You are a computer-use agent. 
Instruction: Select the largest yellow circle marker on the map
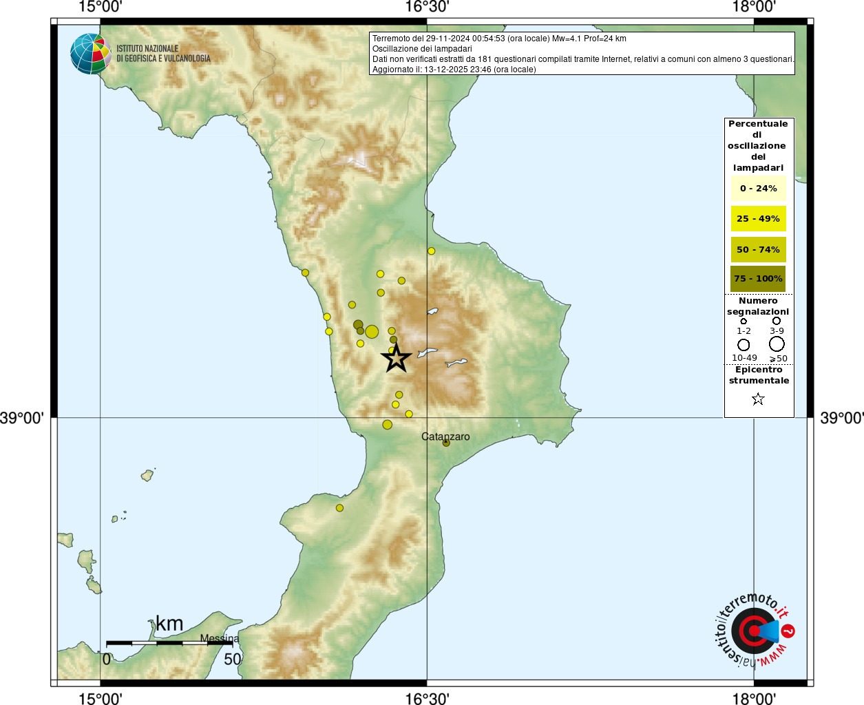pos(372,332)
